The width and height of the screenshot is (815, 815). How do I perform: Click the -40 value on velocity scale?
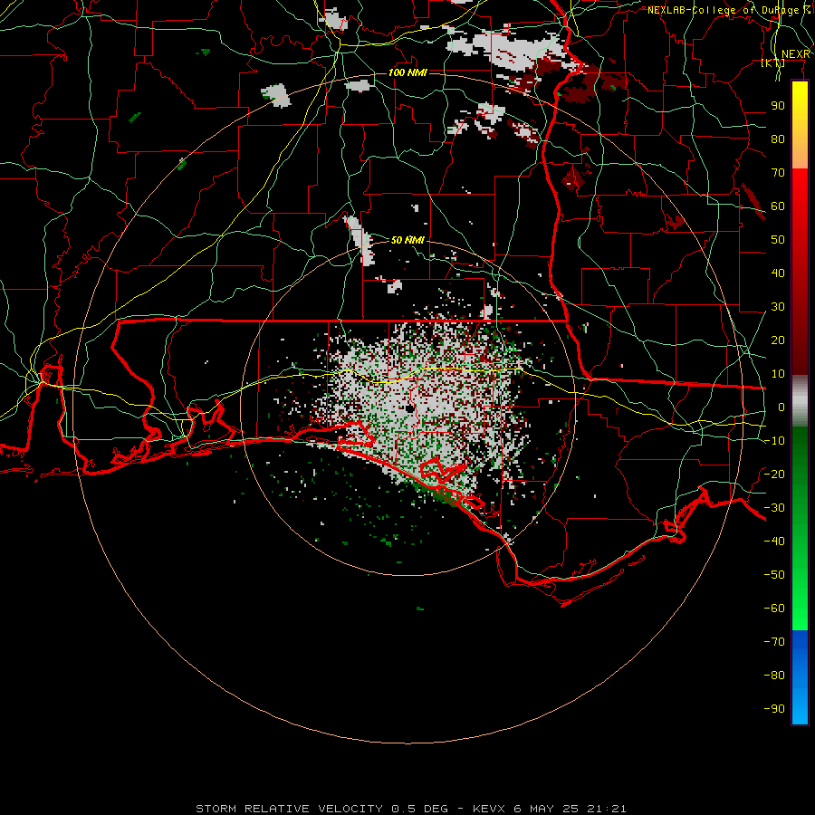pyautogui.click(x=774, y=542)
